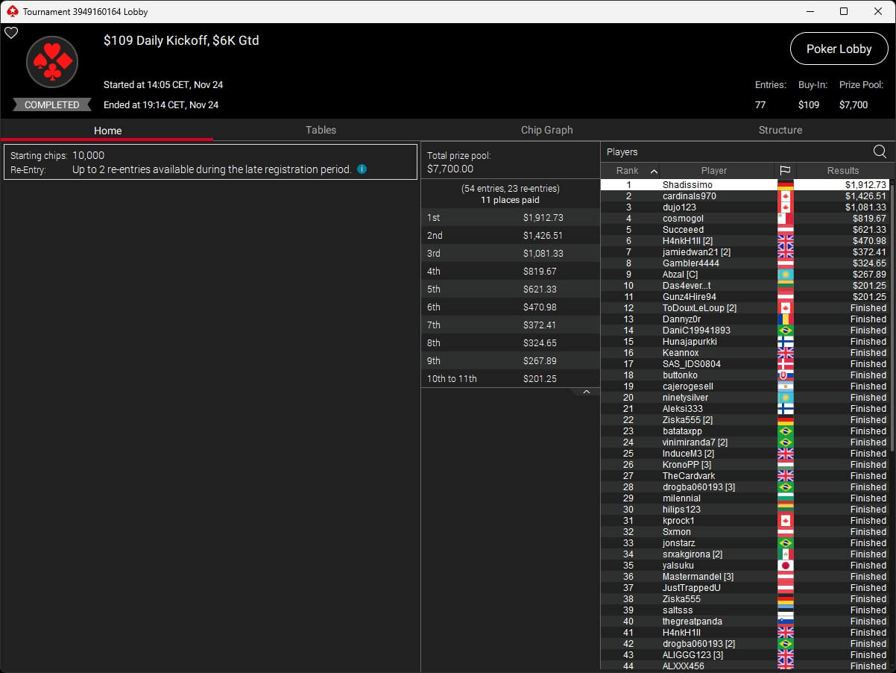Viewport: 896px width, 673px height.
Task: Click Shadissimo's country flag
Action: 785,185
